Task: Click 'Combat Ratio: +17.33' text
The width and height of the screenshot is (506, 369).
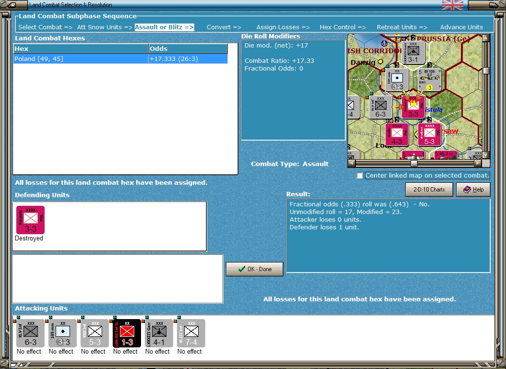Action: 279,60
